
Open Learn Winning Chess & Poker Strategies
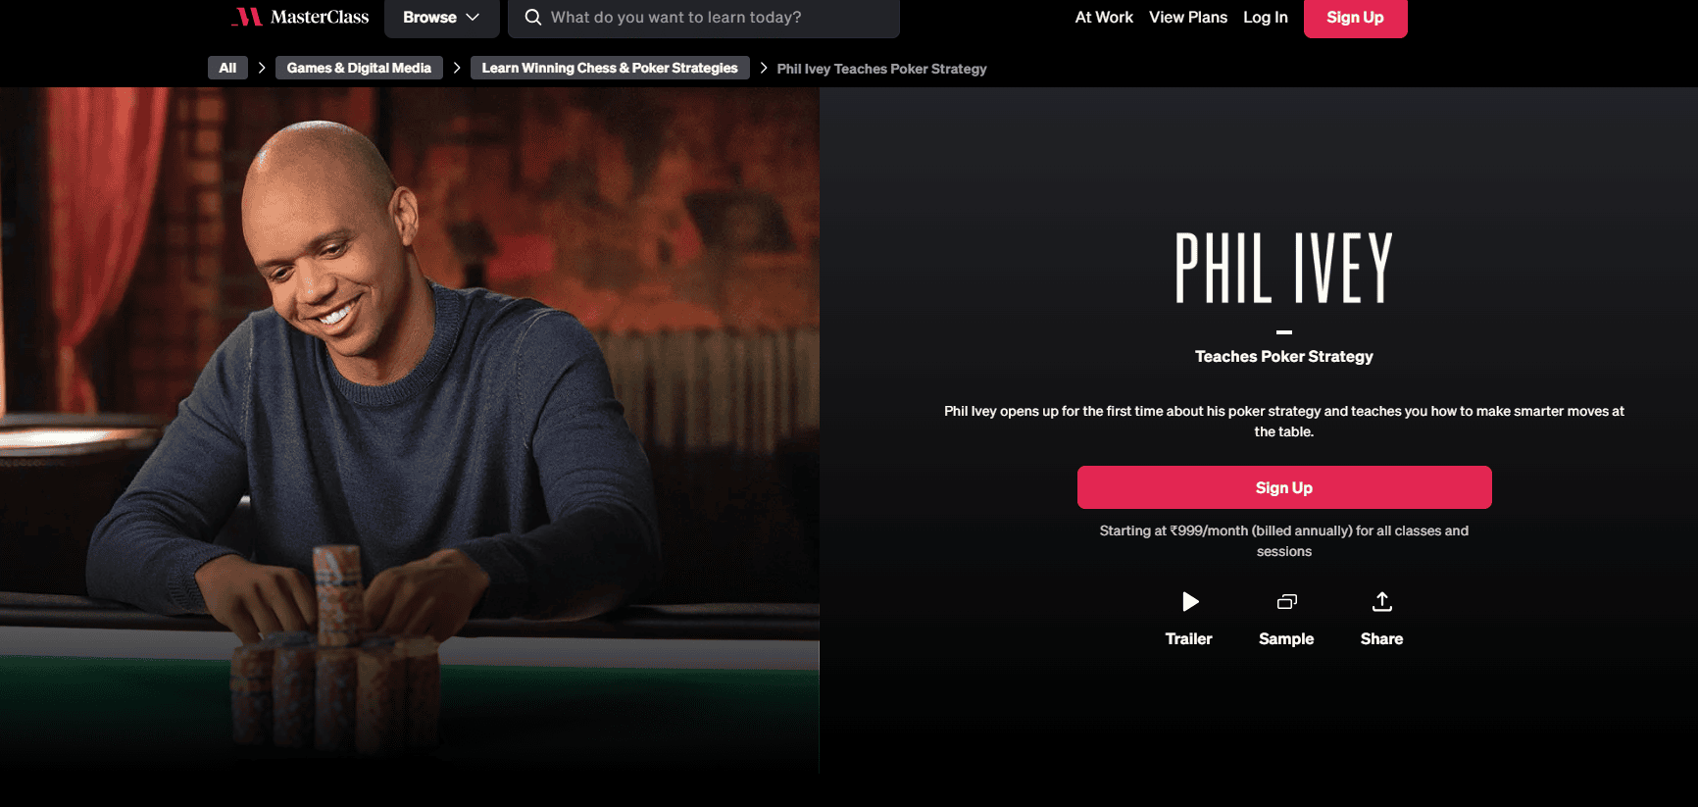[x=610, y=68]
